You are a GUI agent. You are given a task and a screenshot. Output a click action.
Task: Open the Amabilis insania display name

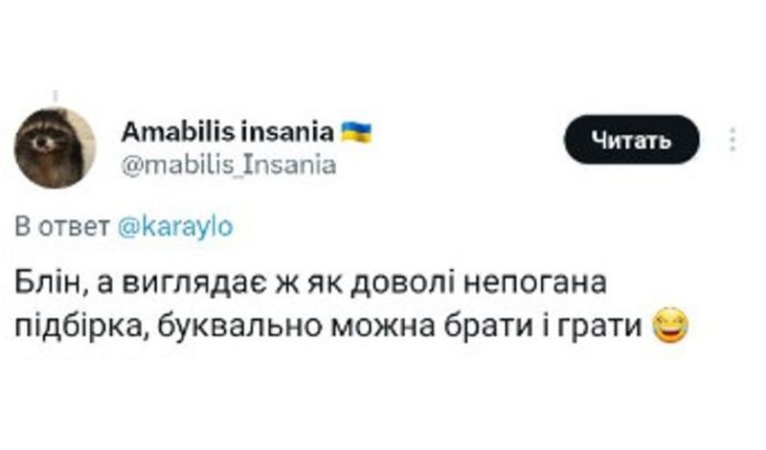pos(228,132)
